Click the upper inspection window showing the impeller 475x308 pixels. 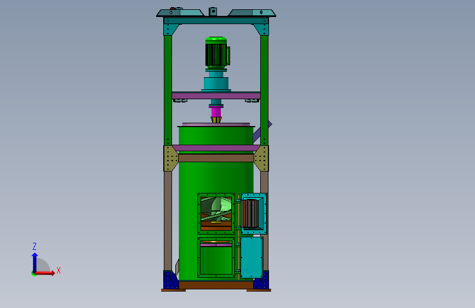click(216, 214)
